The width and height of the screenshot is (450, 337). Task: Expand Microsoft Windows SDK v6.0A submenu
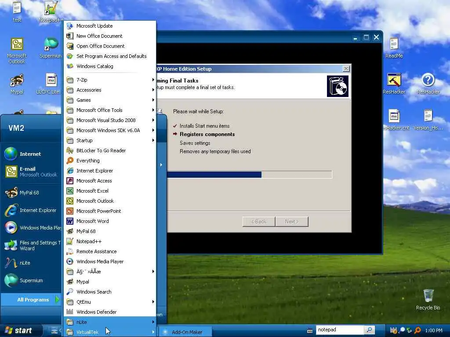[x=110, y=130]
